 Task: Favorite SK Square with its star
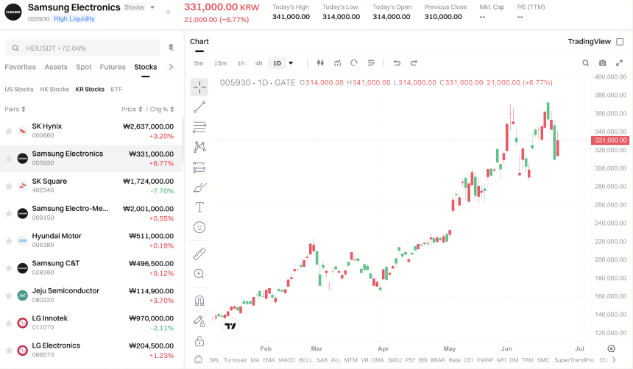click(9, 186)
